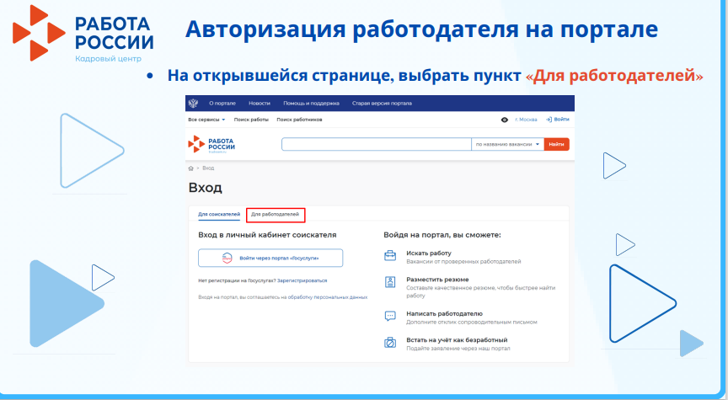
Task: Click the Работа России portal logo
Action: 211,144
